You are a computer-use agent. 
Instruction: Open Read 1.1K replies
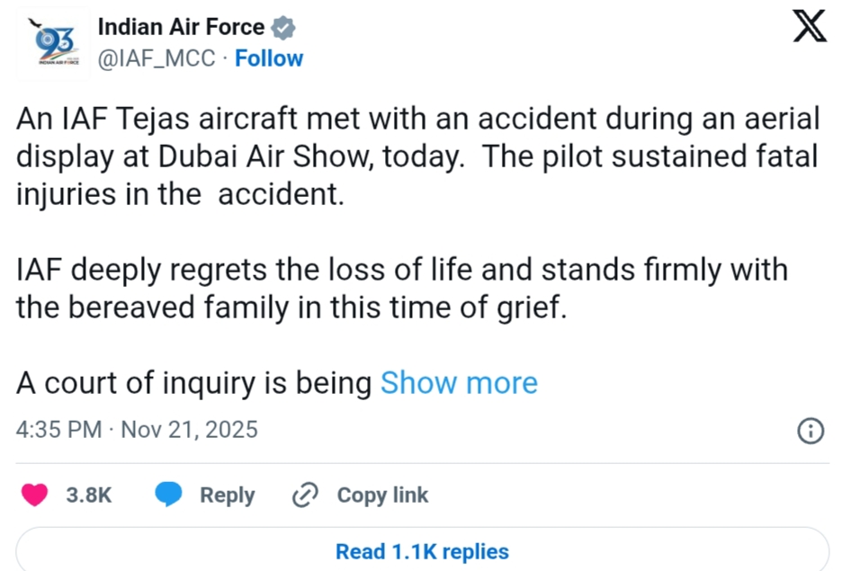tap(422, 551)
